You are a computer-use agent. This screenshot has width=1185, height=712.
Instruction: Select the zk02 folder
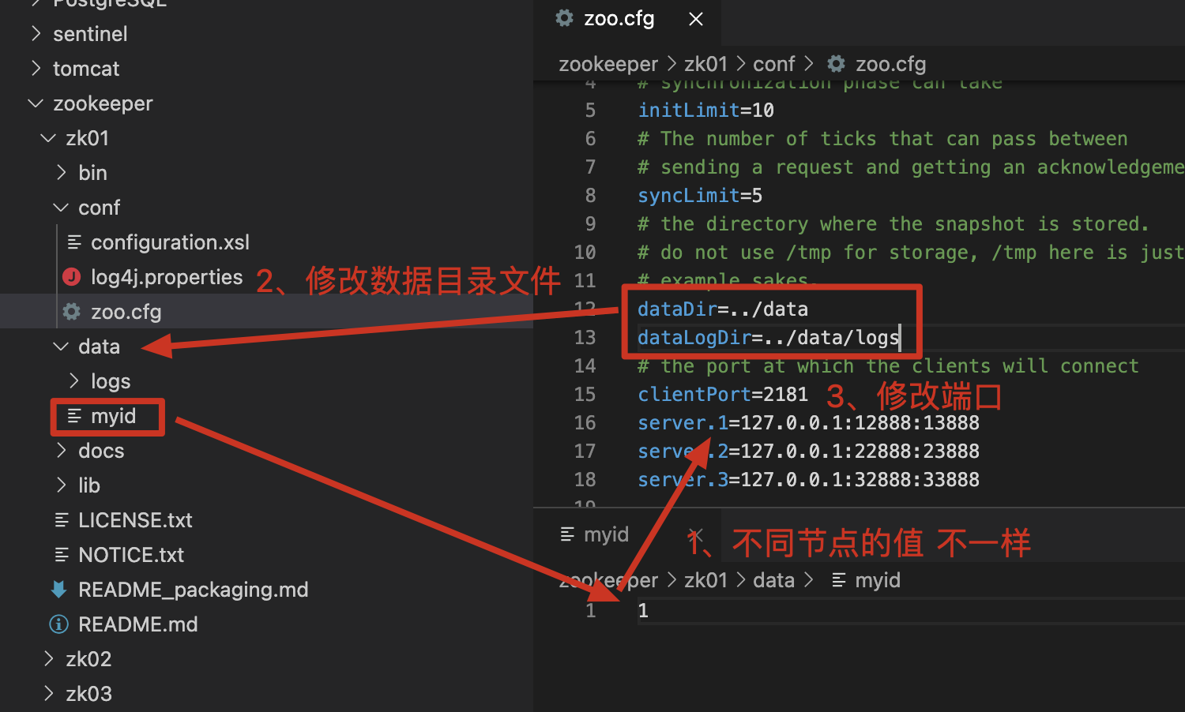click(x=88, y=658)
